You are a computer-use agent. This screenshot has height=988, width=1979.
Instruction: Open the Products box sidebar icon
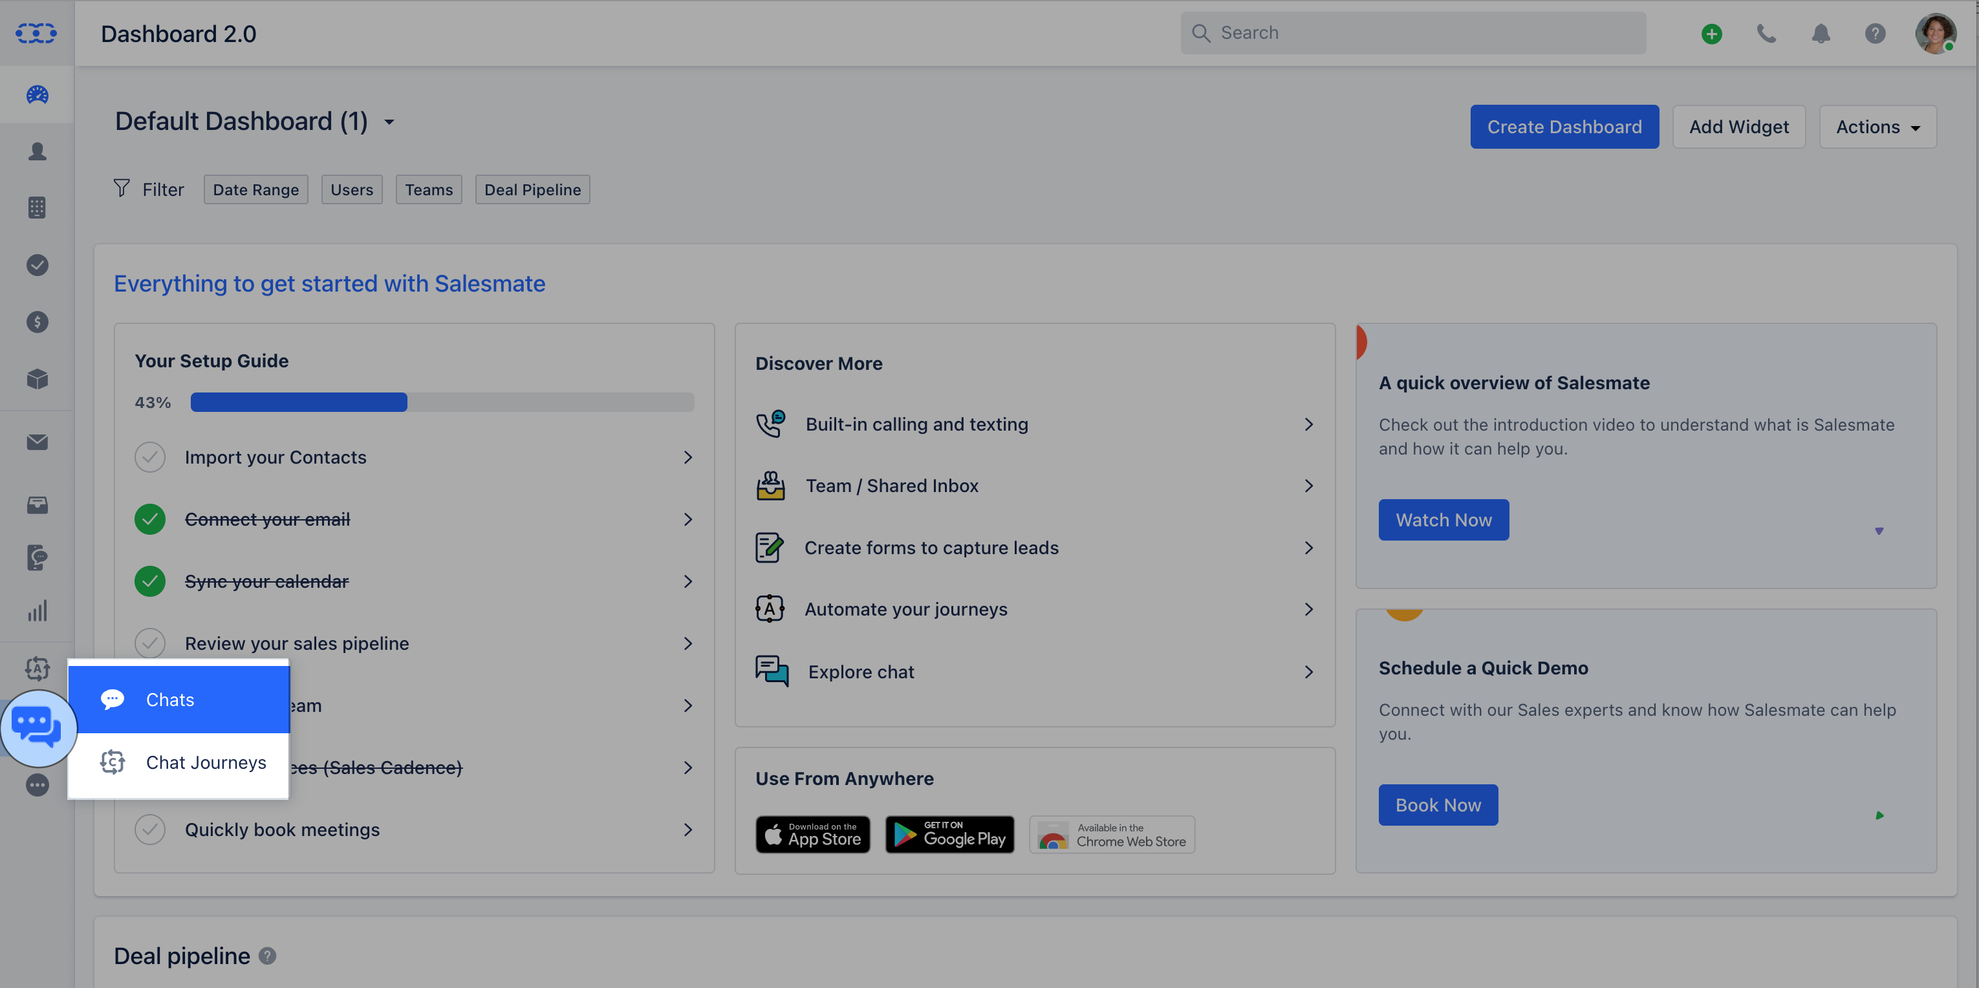(37, 379)
